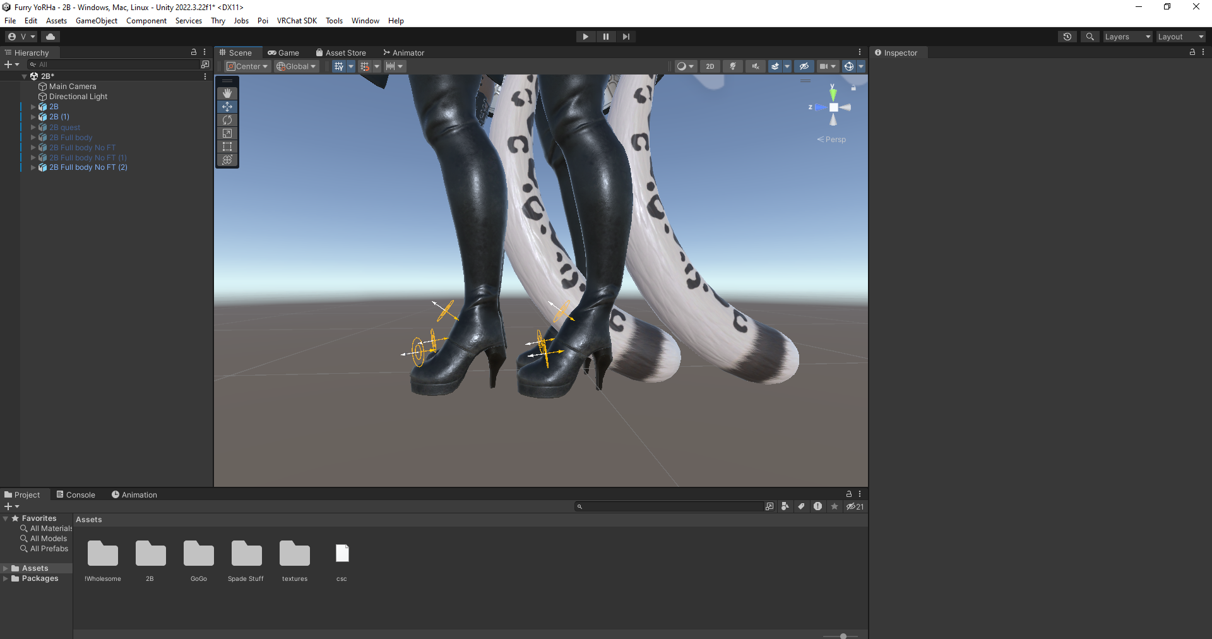Image resolution: width=1212 pixels, height=639 pixels.
Task: Select Main Camera in Hierarchy
Action: coord(73,87)
